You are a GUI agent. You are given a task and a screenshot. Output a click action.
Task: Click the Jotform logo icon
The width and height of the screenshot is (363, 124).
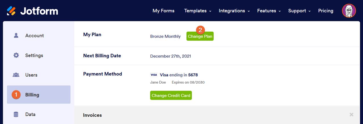click(11, 11)
